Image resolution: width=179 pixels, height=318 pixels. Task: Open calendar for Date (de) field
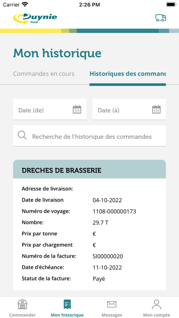coord(77,110)
